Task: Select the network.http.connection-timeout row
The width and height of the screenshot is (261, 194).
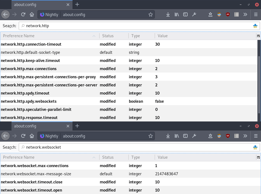Action: [129, 44]
